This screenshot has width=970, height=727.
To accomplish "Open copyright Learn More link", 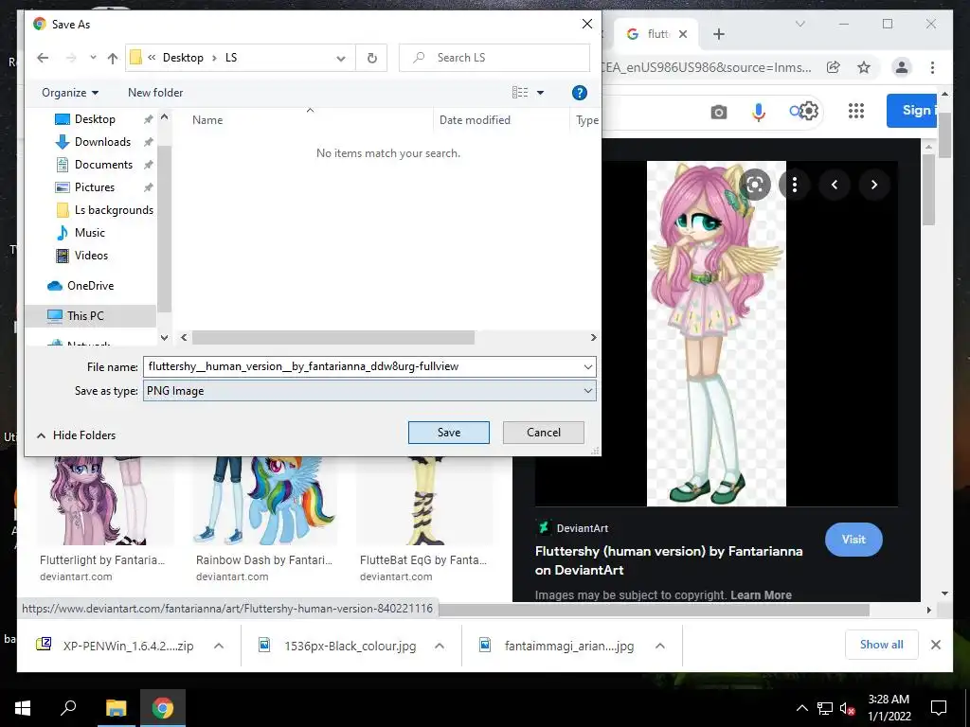I will [x=761, y=594].
